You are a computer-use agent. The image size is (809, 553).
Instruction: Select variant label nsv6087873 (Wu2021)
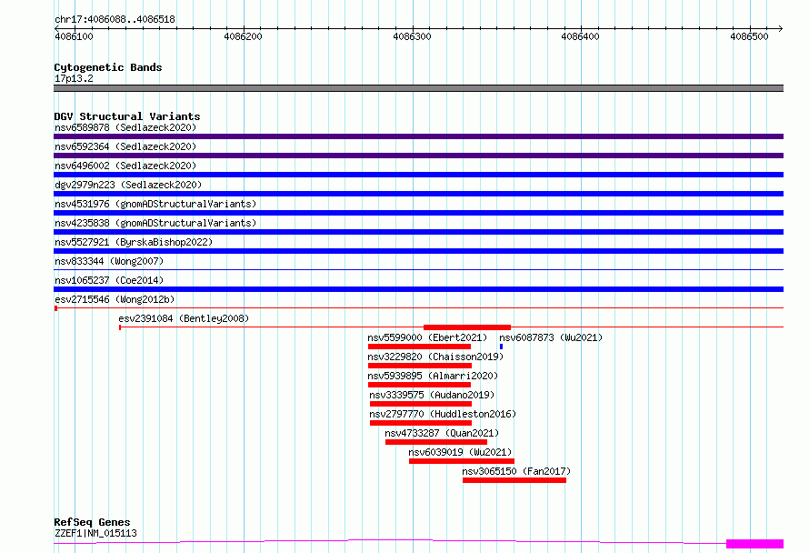coord(551,337)
